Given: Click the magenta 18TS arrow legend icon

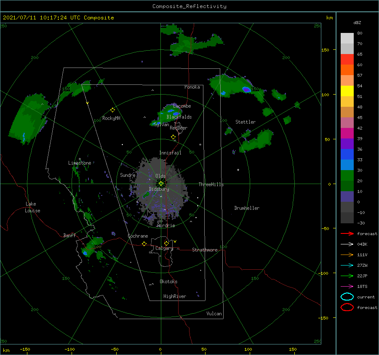Looking at the screenshot, I should click(x=347, y=287).
